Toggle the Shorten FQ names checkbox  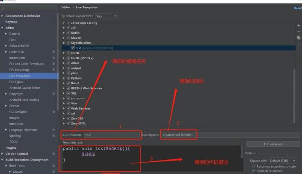point(254,170)
